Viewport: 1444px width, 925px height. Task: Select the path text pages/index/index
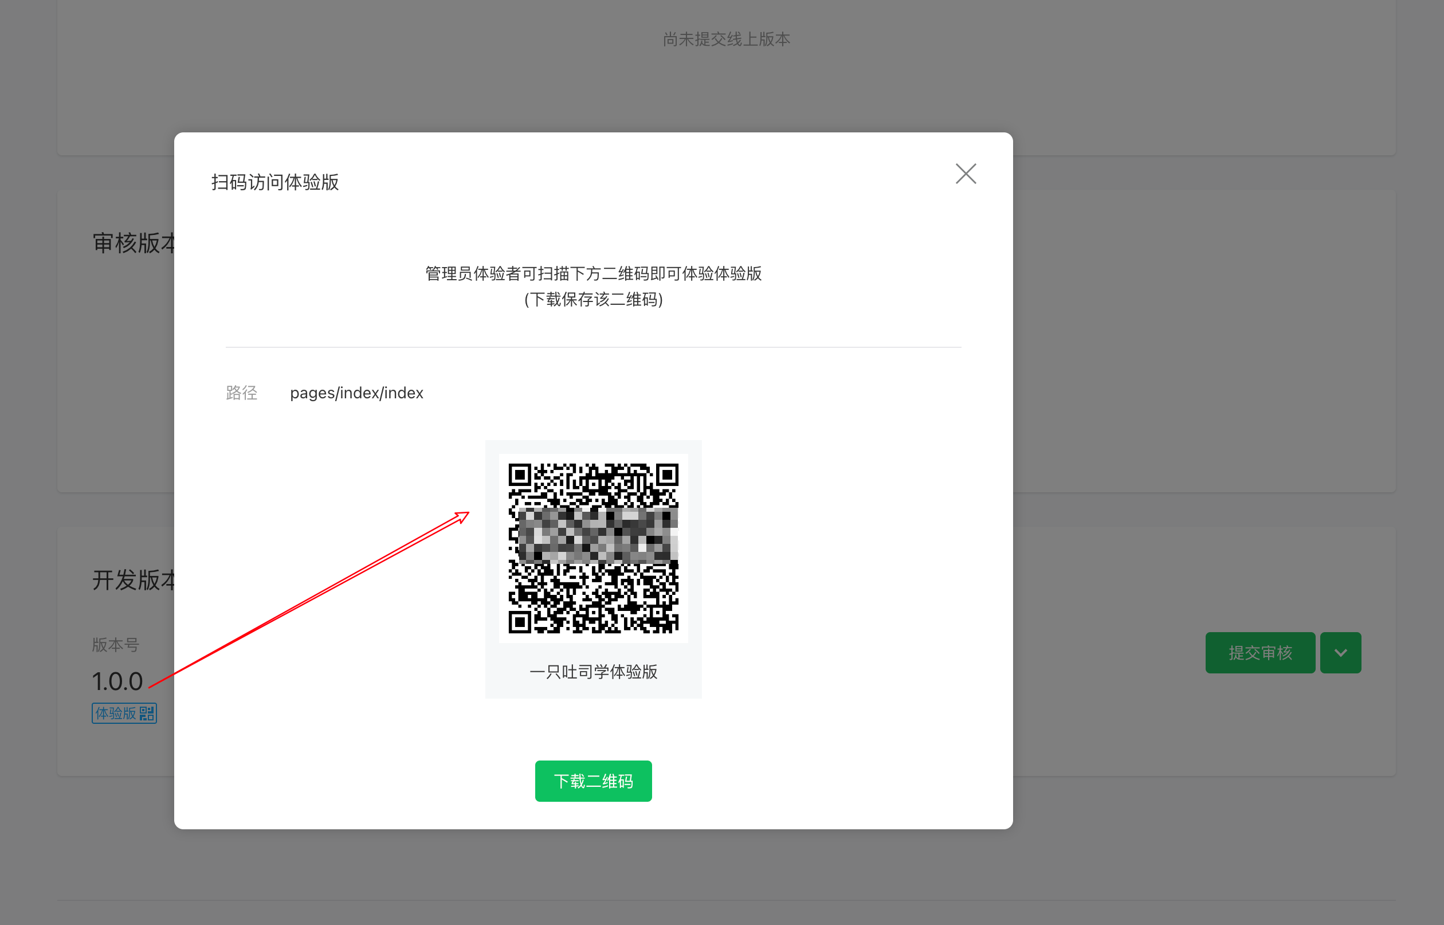pyautogui.click(x=356, y=393)
